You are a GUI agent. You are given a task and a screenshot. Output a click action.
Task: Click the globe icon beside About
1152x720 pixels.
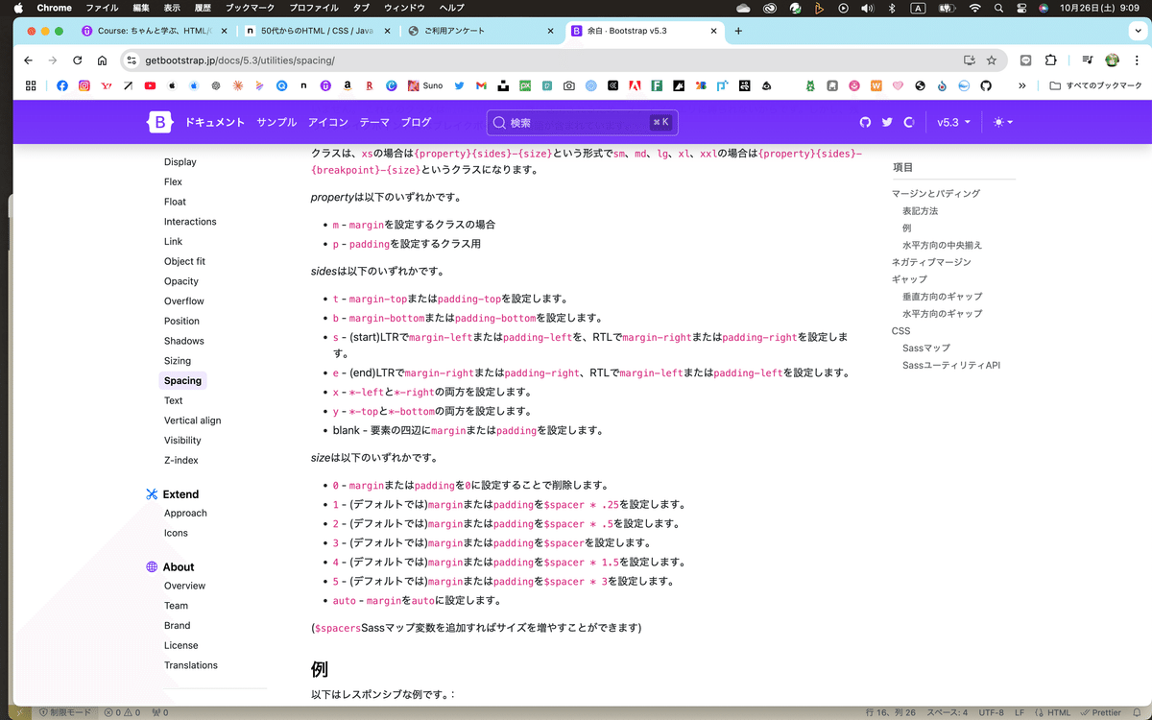point(152,566)
